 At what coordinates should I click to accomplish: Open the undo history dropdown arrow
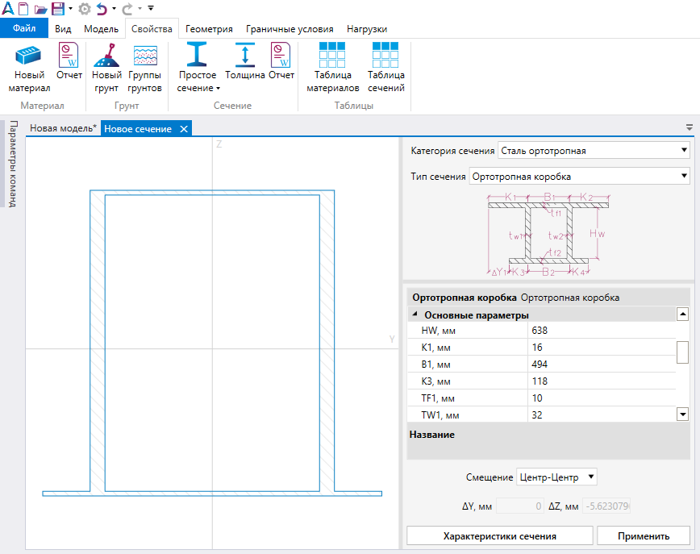pyautogui.click(x=114, y=9)
